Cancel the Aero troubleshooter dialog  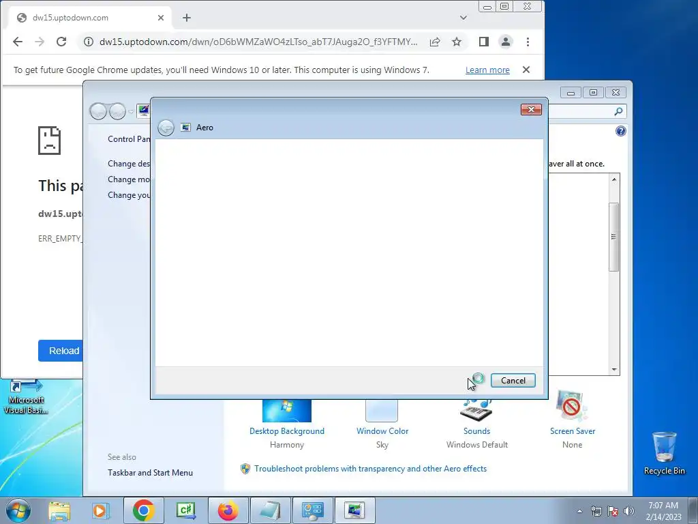click(513, 381)
